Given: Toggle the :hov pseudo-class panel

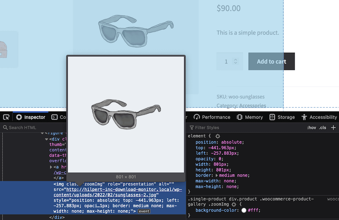Looking at the screenshot, I should click(x=312, y=128).
